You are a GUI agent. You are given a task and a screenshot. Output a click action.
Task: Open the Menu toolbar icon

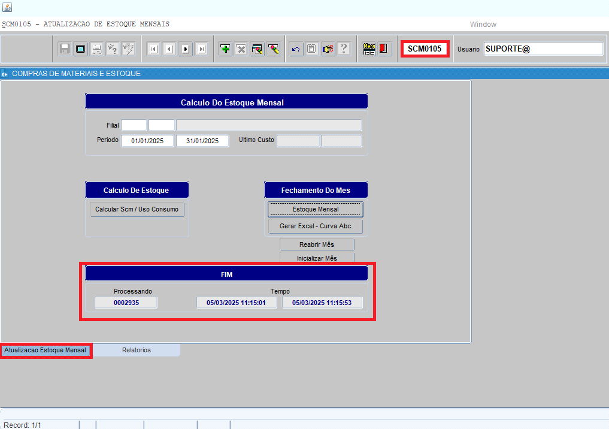[x=369, y=49]
